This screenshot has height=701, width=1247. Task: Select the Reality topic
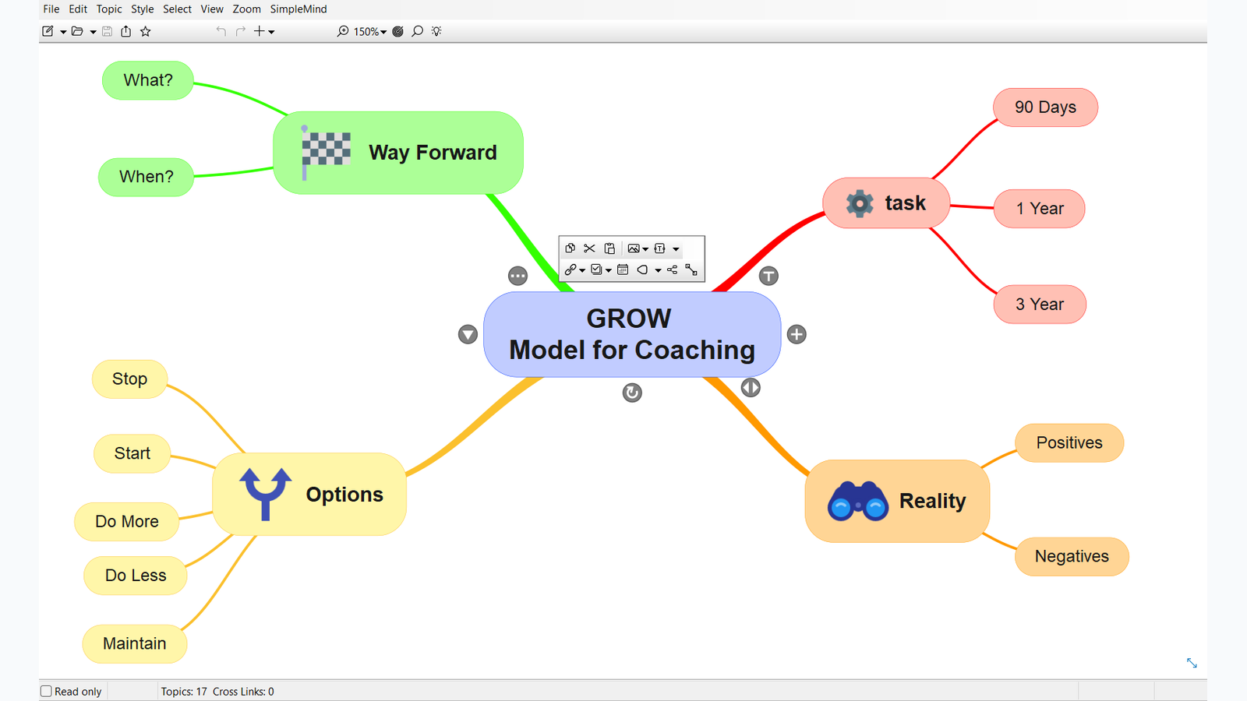click(x=897, y=501)
